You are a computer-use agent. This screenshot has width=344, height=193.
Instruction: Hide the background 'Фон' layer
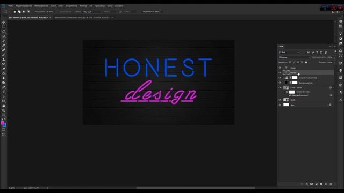[x=280, y=105]
